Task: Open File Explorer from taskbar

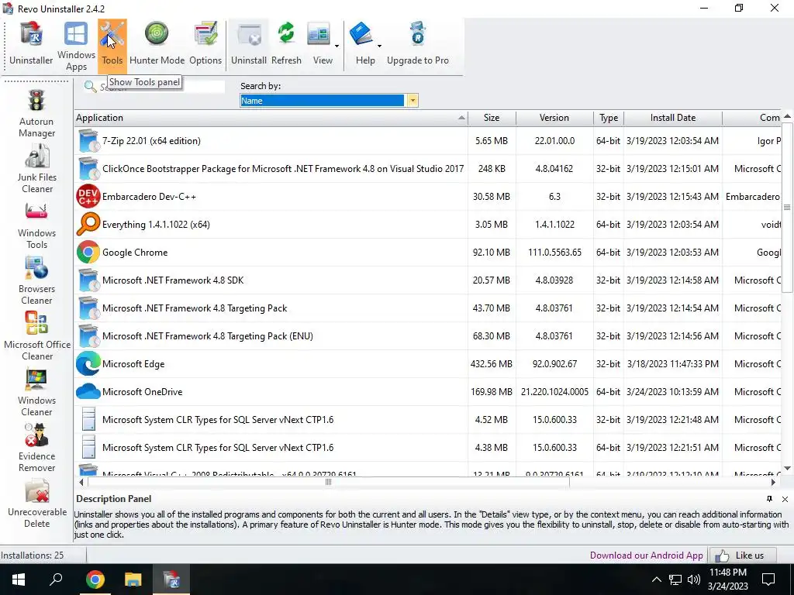Action: point(133,580)
